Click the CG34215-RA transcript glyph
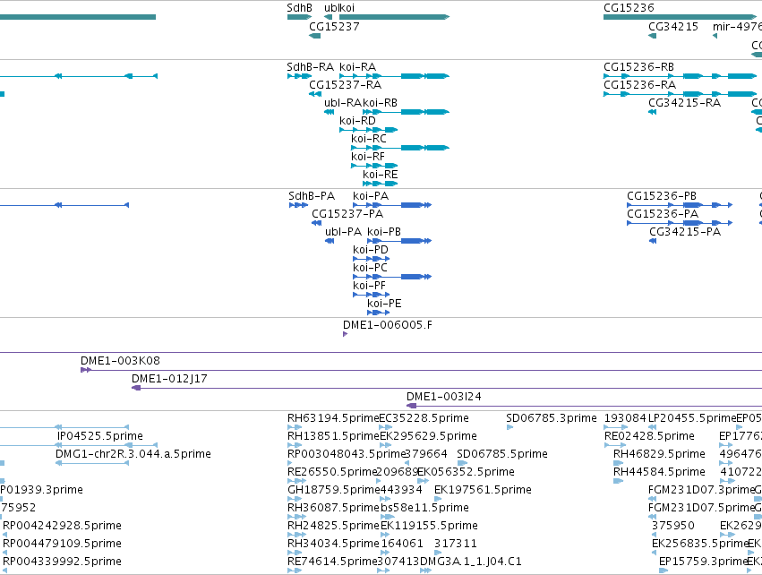This screenshot has width=762, height=575. (652, 112)
